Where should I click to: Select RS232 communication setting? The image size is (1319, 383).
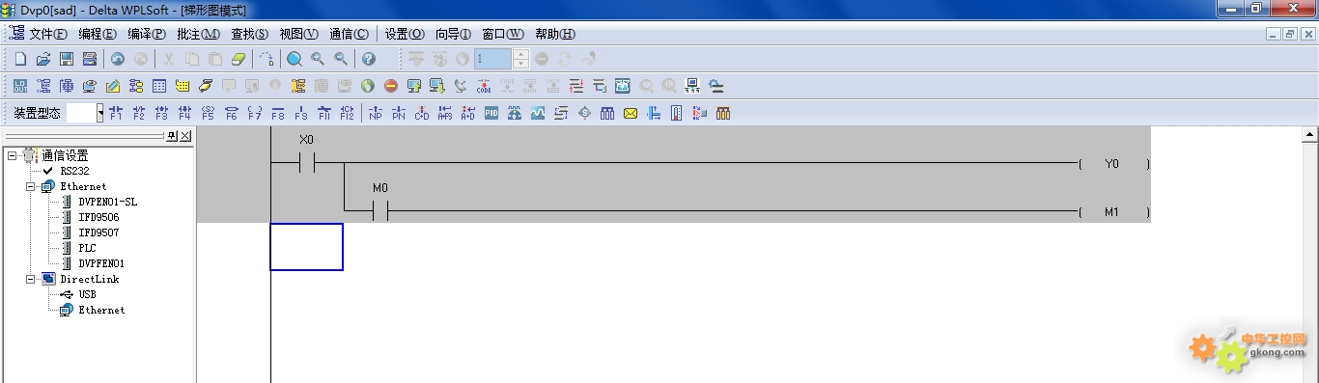tap(74, 171)
